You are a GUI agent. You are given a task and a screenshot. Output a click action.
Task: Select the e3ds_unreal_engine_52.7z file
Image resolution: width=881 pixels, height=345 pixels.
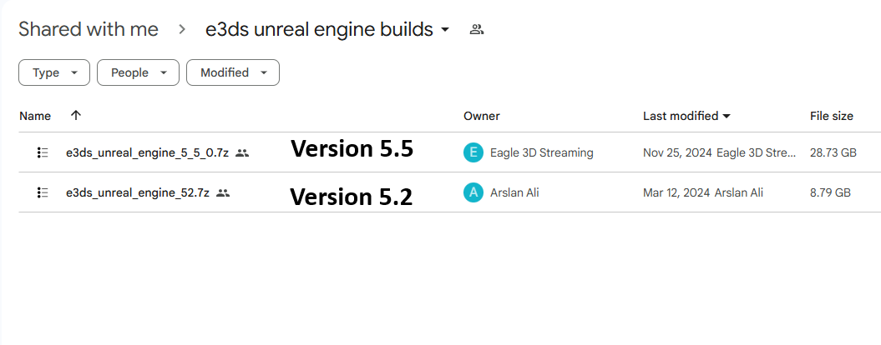pyautogui.click(x=138, y=192)
